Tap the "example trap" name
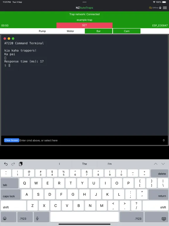This screenshot has width=169, height=226. (84, 20)
